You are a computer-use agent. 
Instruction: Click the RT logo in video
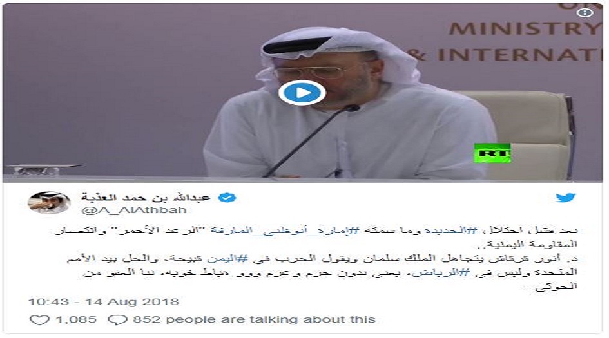(492, 153)
